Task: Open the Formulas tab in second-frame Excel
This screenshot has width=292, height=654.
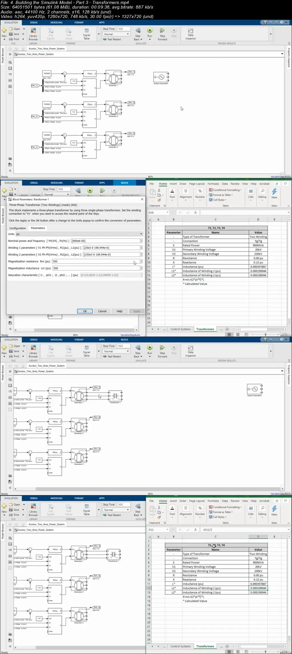Action: point(213,184)
